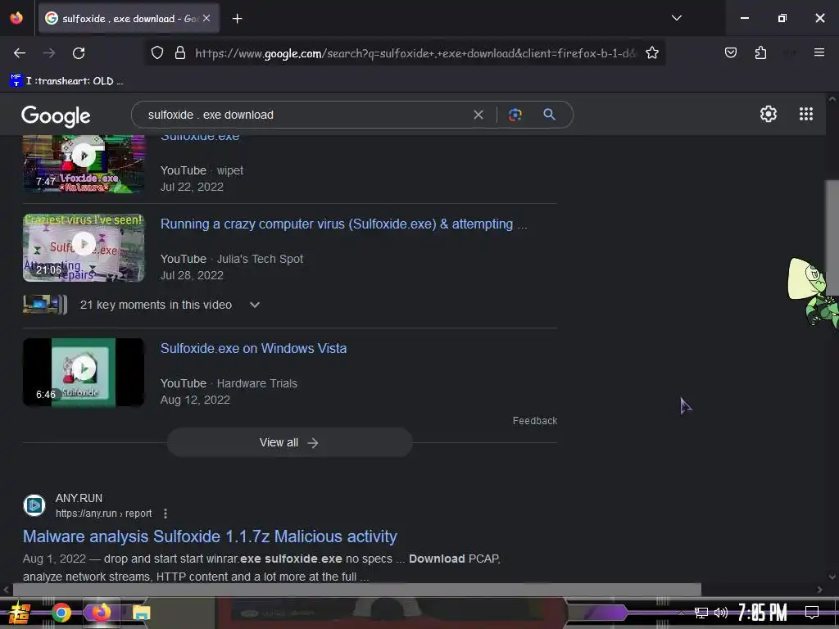Open network status tray icon
The height and width of the screenshot is (629, 839).
[x=701, y=613]
